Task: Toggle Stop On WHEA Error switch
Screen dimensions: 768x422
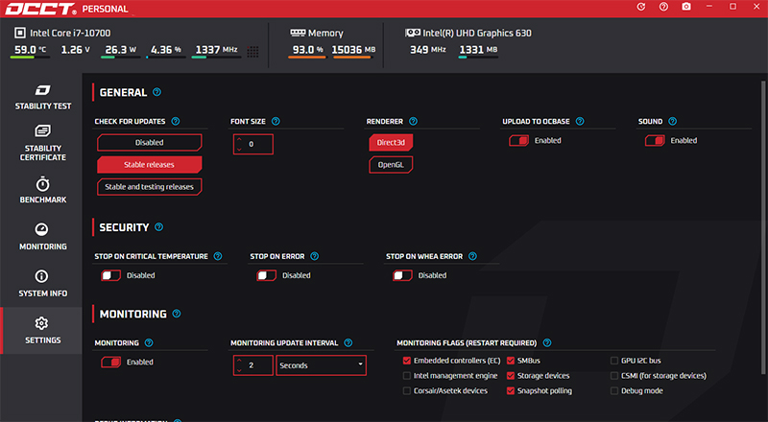Action: 402,275
